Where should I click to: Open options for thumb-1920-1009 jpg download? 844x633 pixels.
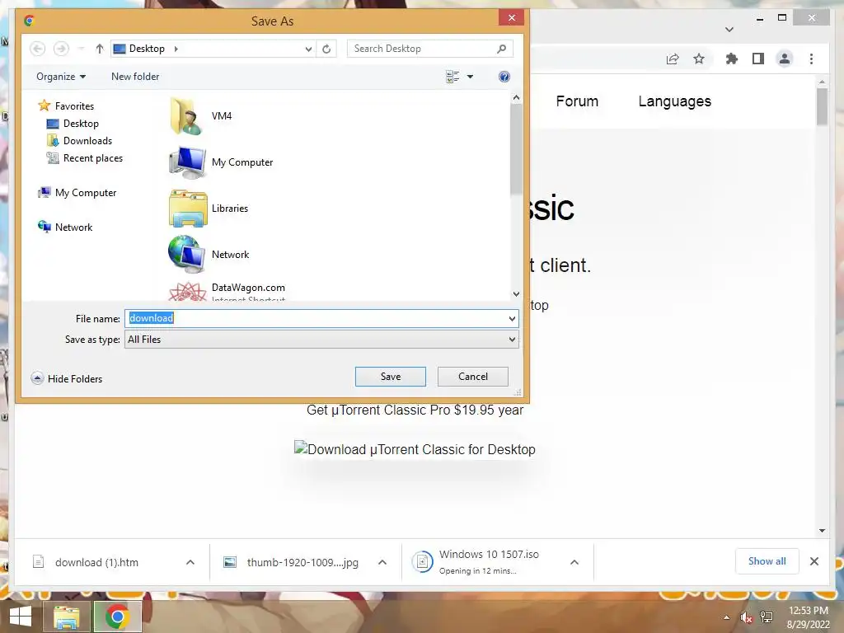pyautogui.click(x=382, y=562)
